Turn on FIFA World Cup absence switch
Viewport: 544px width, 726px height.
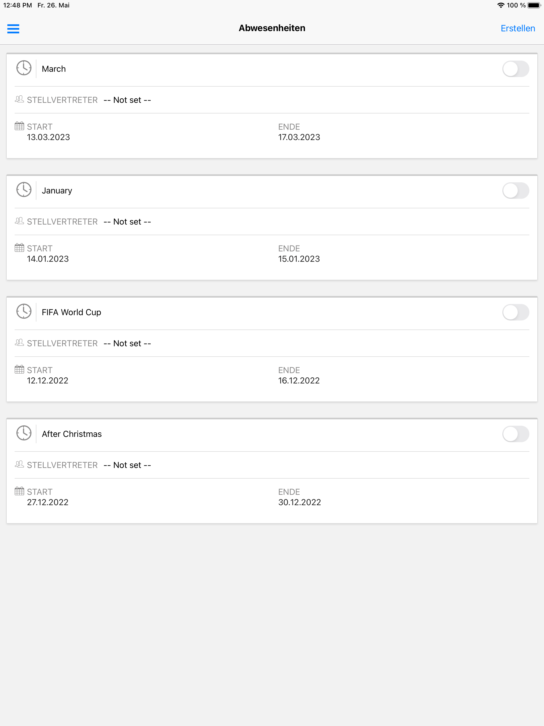516,313
